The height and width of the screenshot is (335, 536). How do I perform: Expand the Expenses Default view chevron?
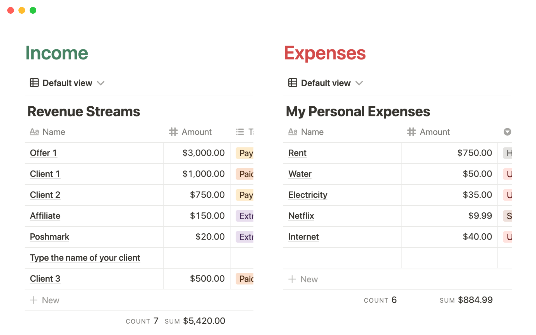pyautogui.click(x=359, y=83)
